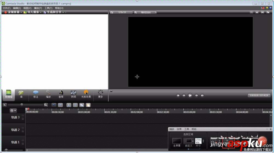Click the Copy tool on timeline toolbar
The width and height of the screenshot is (274, 153).
[82, 105]
